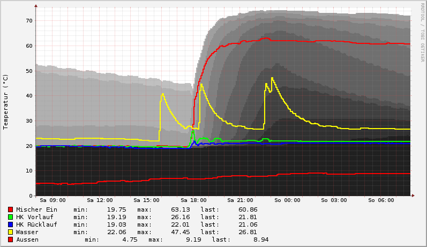Screen dimensions: 427x247
Task: Click the 70 label on the temperature axis
Action: [29, 20]
